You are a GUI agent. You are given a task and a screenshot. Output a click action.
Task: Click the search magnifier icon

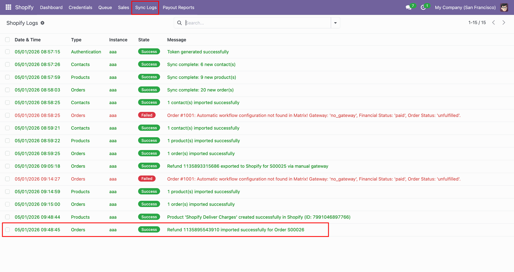point(179,23)
